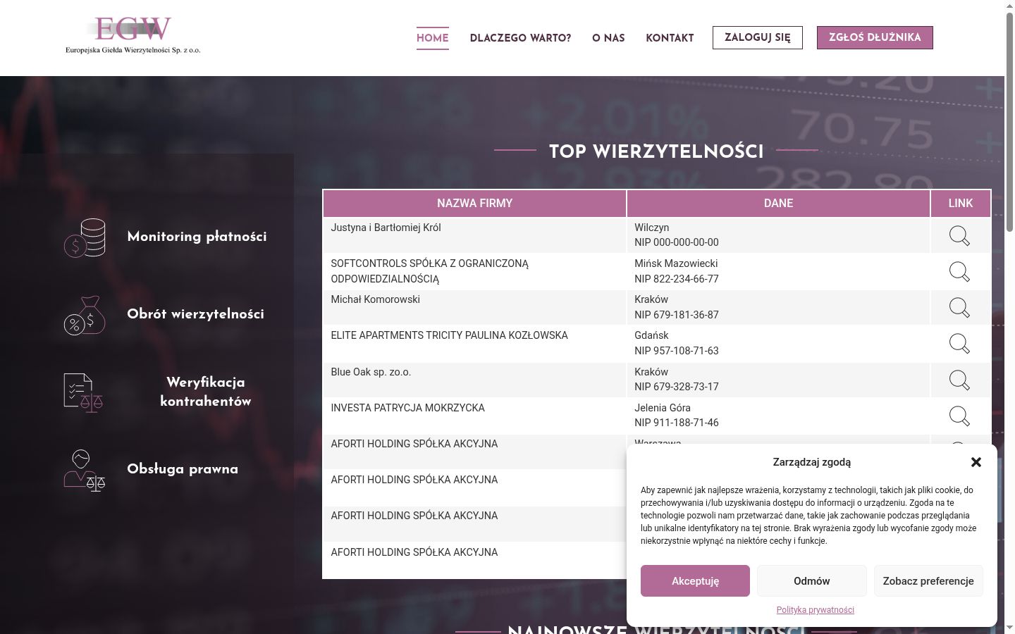Open the magnifier link for ELITE APARTMENTS TRICITY

tap(959, 343)
